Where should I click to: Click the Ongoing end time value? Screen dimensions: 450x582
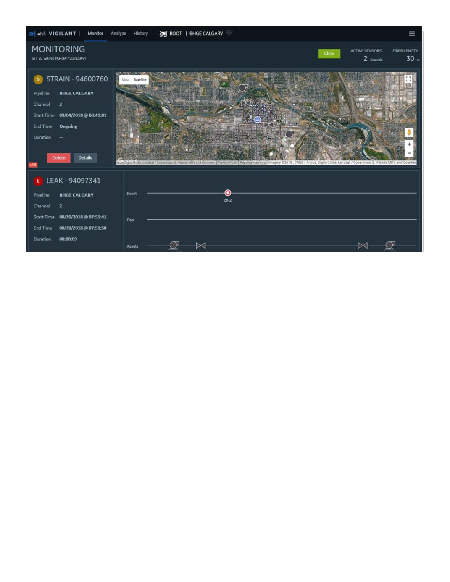[68, 126]
